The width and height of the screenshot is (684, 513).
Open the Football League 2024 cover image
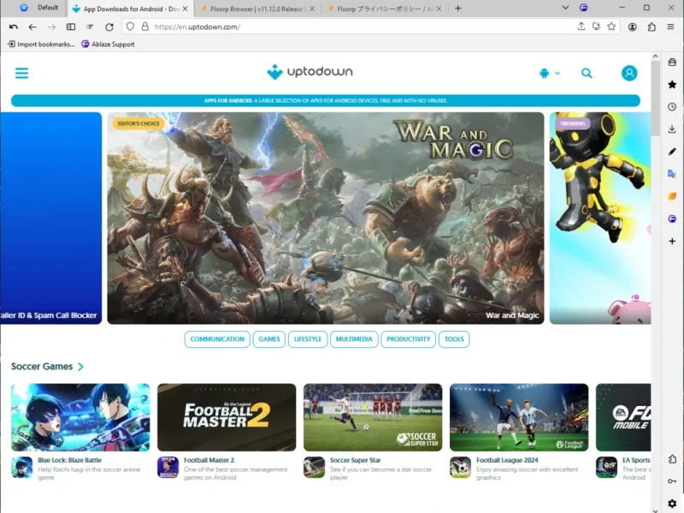[519, 417]
